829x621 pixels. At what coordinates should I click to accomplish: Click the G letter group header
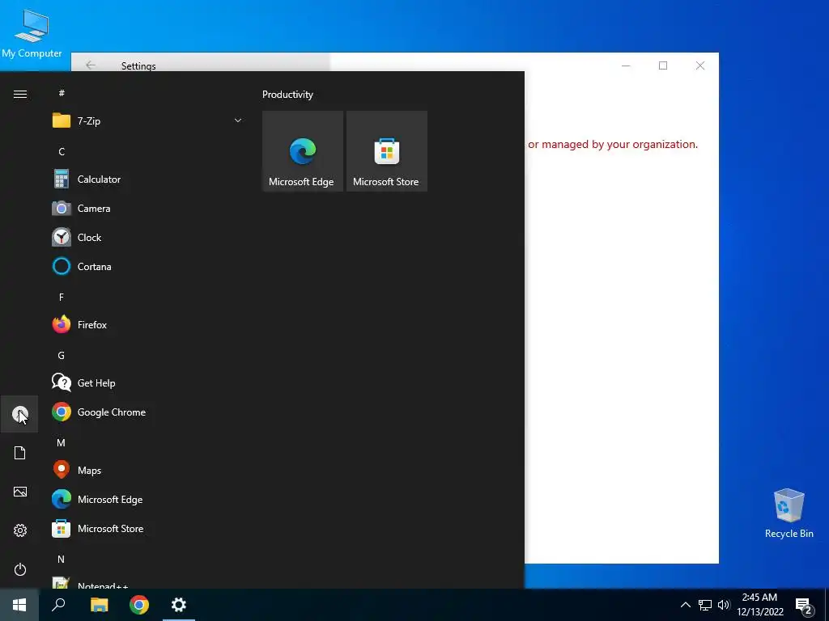point(62,356)
